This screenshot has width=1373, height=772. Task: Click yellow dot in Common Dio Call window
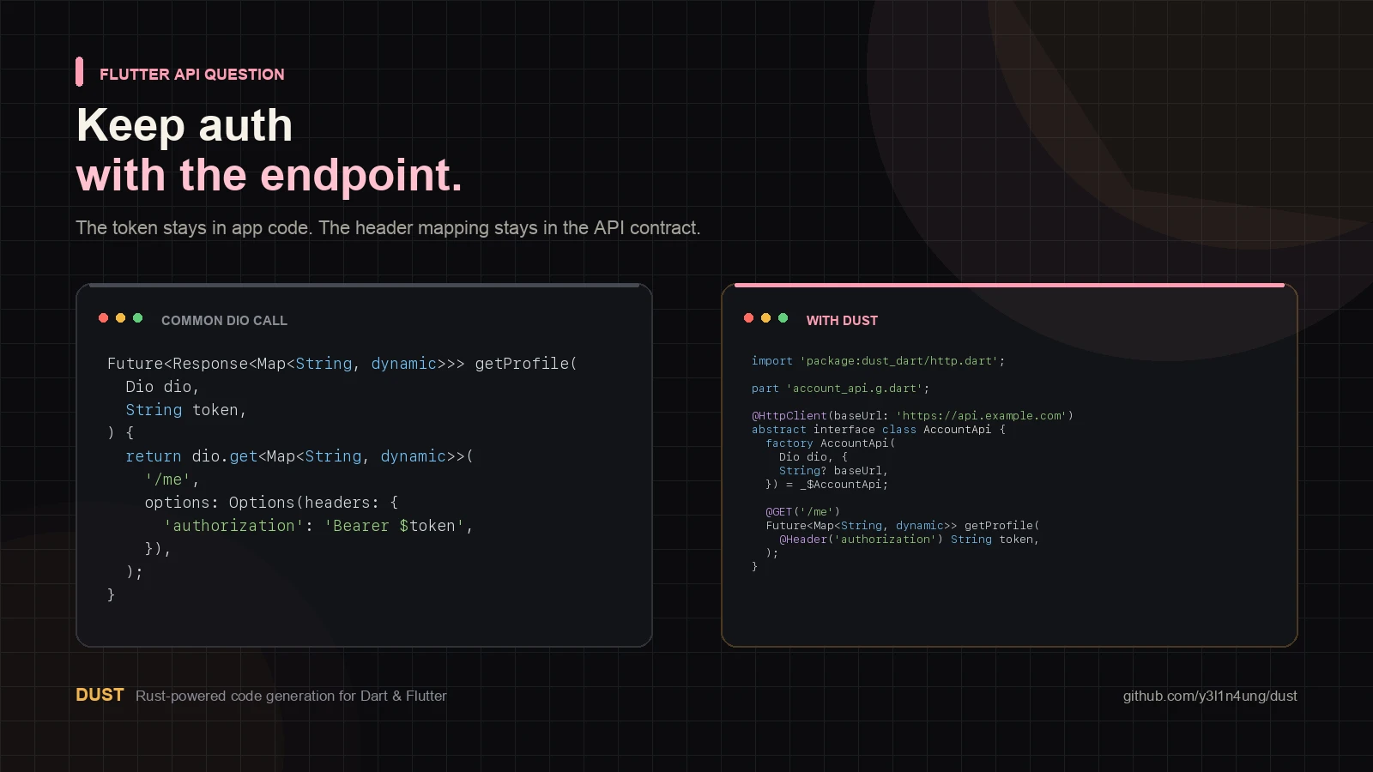point(120,318)
